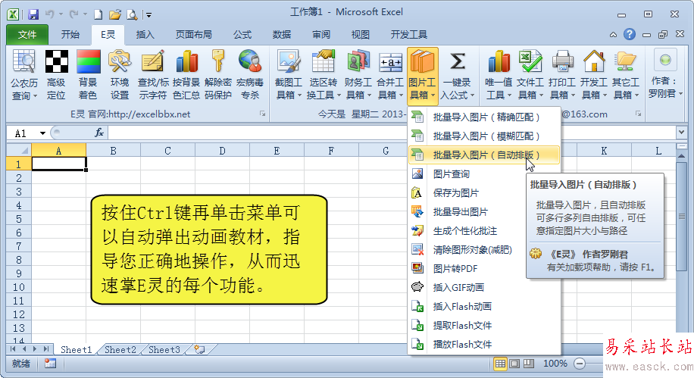Open the 文件工具箱 menu
Screen dimensions: 694x378
point(530,75)
